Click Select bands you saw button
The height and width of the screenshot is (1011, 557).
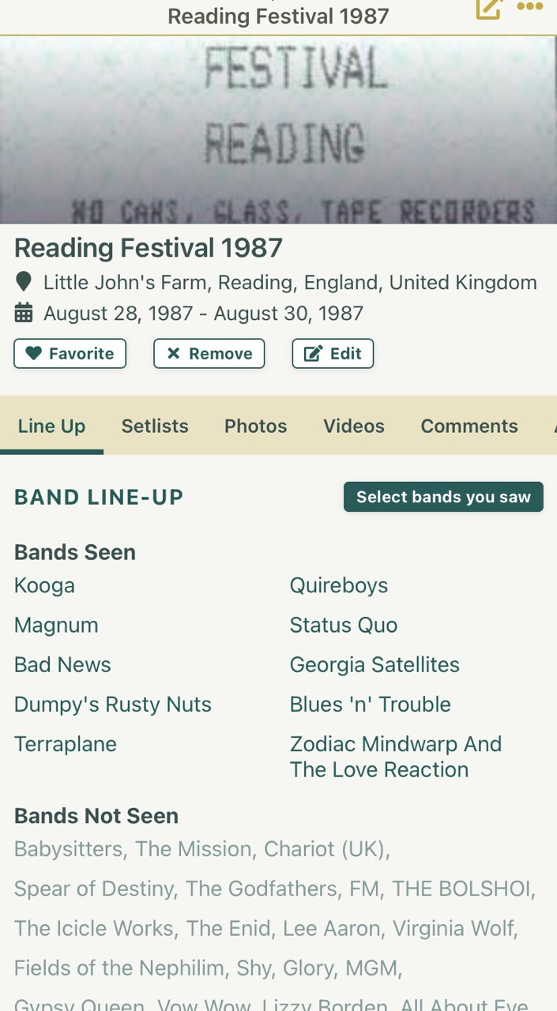point(443,497)
